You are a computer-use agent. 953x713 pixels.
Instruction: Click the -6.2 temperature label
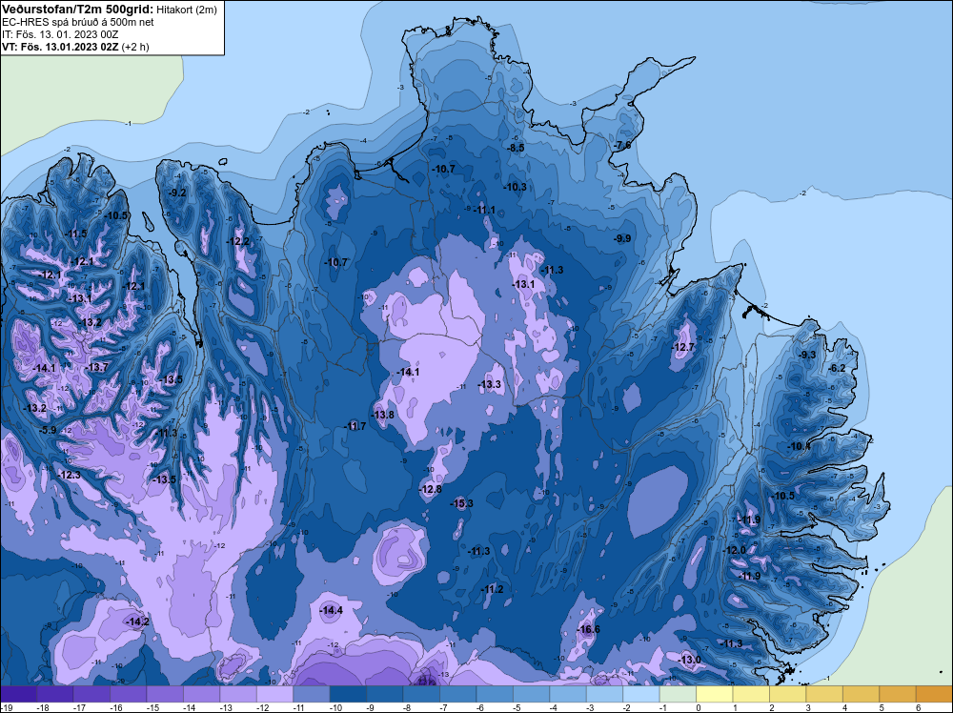click(838, 368)
